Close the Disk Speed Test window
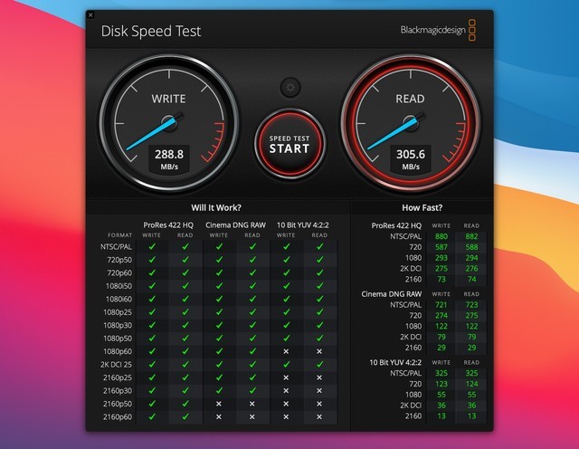Screen dimensions: 579x449 click(x=90, y=14)
